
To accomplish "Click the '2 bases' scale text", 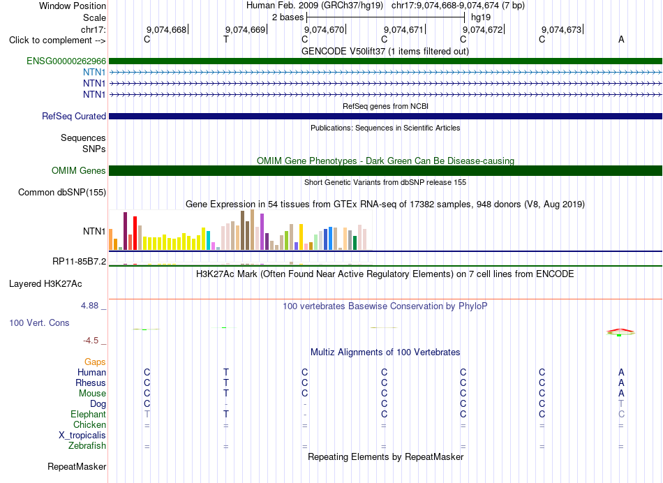I will (288, 17).
